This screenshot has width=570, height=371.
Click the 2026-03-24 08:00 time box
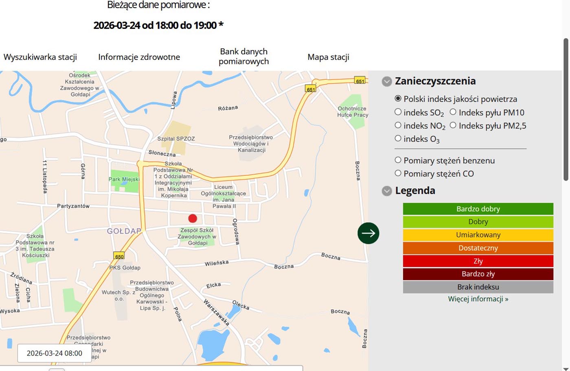pos(54,353)
